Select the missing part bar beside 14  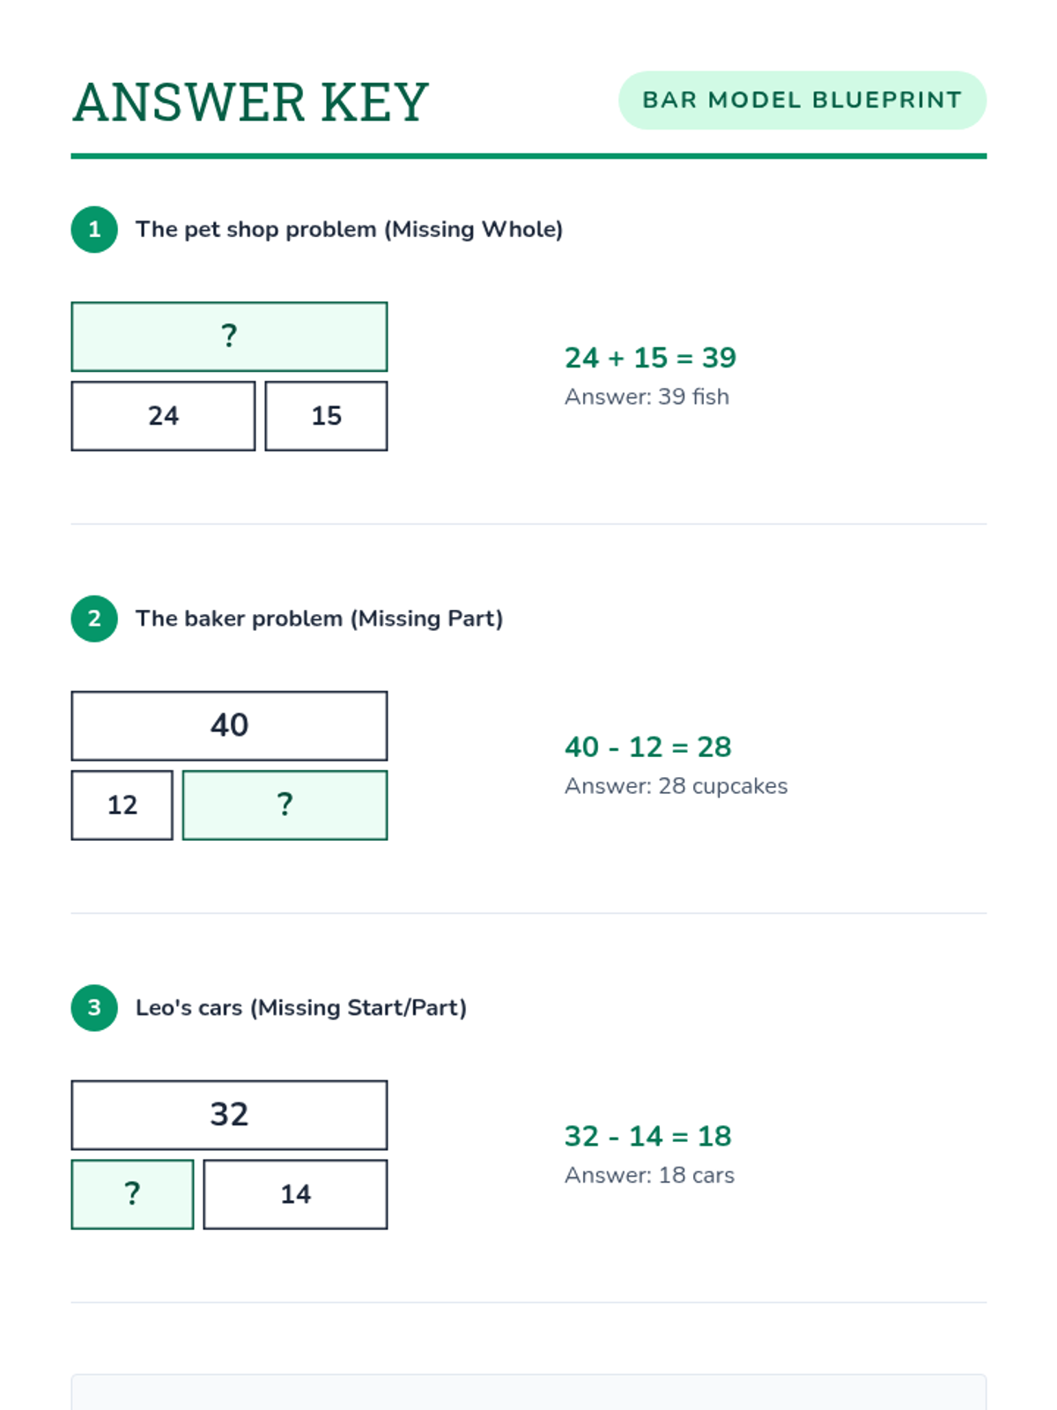click(x=132, y=1194)
